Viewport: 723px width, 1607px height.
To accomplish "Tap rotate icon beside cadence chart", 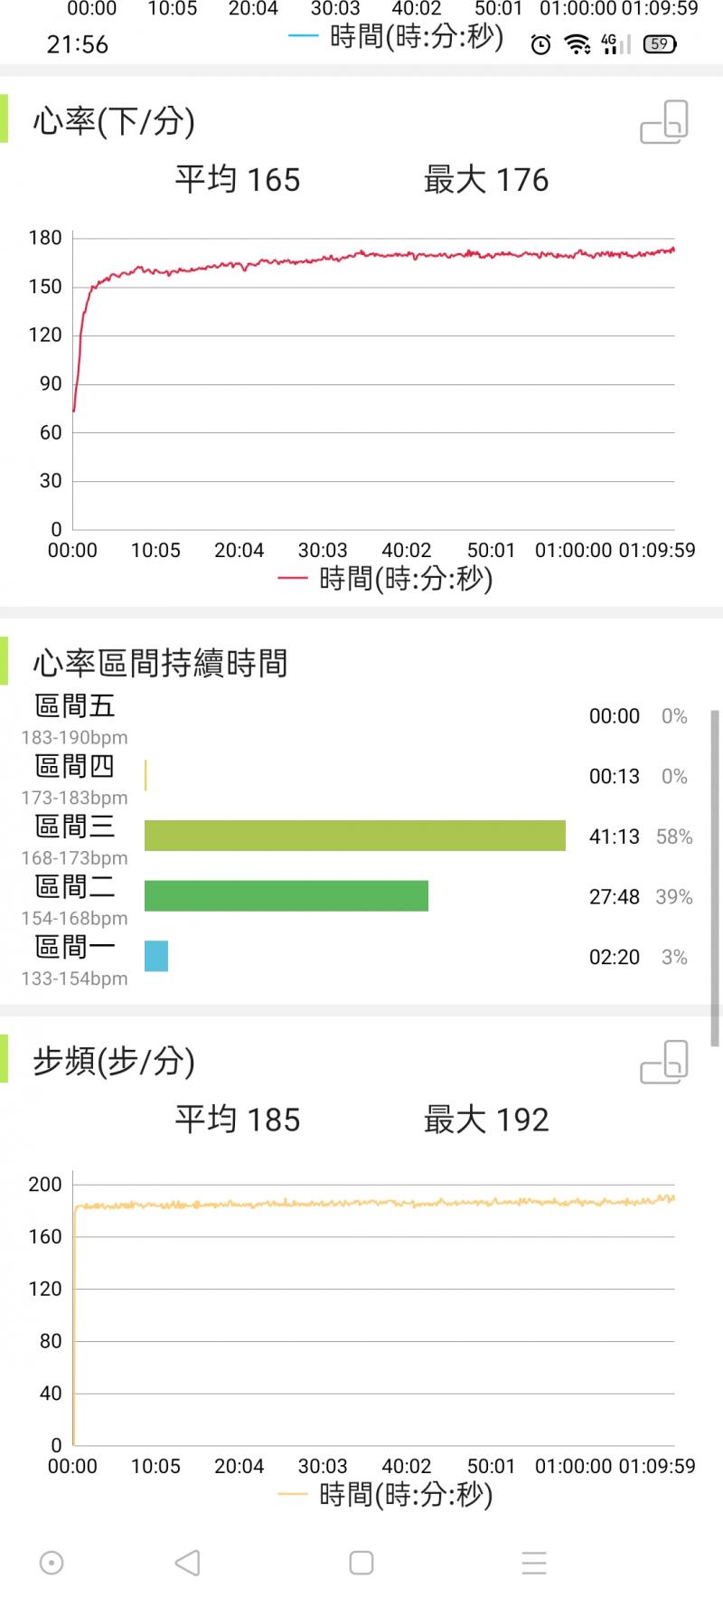I will [664, 1063].
